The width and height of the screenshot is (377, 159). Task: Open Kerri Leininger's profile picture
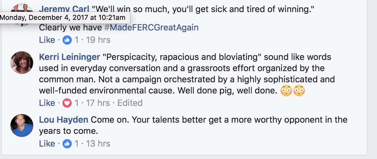[x=22, y=62]
